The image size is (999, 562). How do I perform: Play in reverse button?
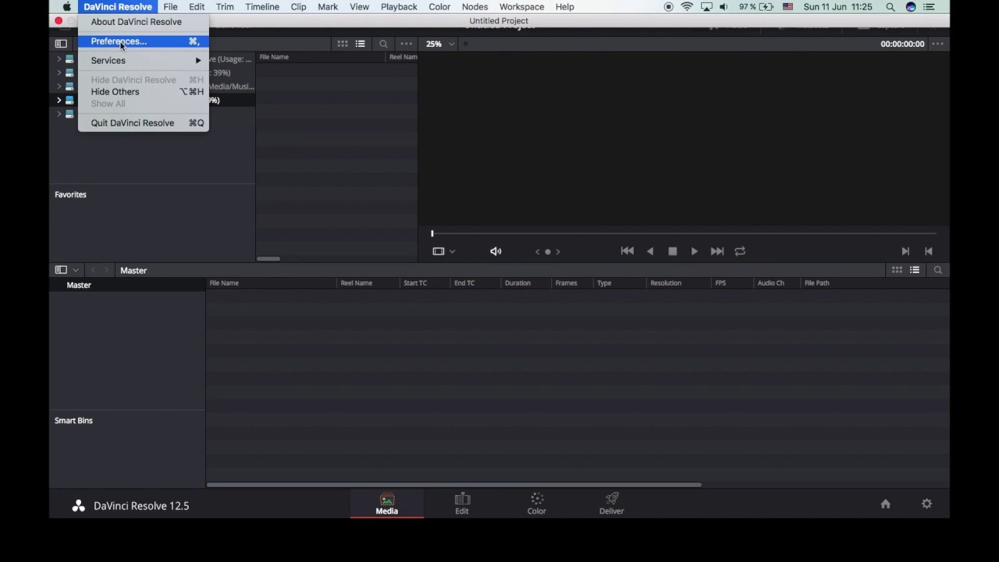tap(650, 251)
